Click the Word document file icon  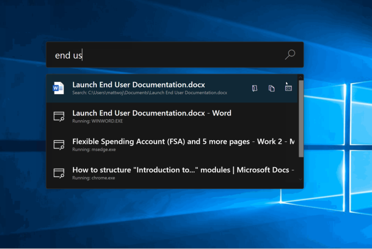58,88
